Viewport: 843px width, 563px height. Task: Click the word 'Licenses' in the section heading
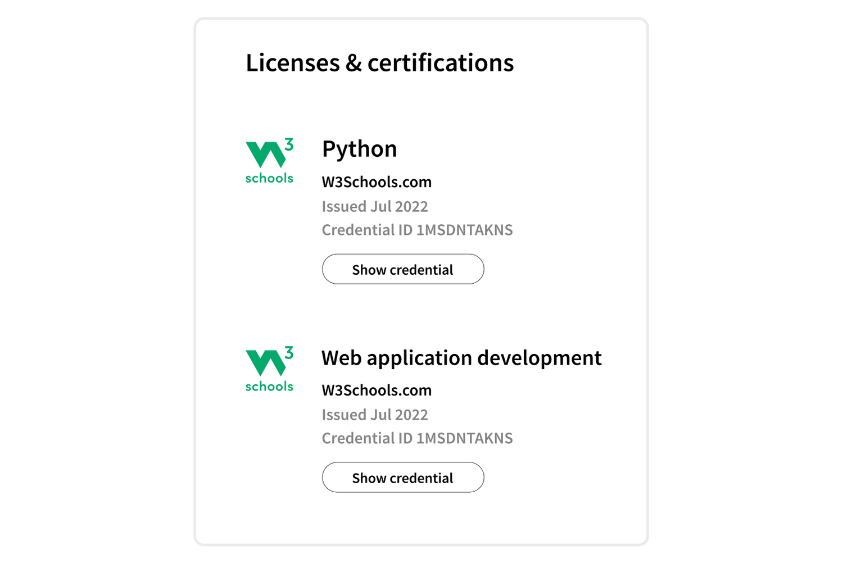click(293, 62)
